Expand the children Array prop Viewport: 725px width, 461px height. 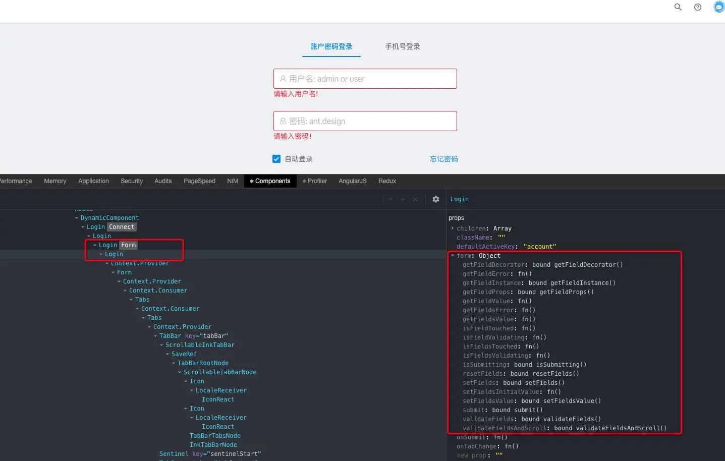[x=453, y=228]
